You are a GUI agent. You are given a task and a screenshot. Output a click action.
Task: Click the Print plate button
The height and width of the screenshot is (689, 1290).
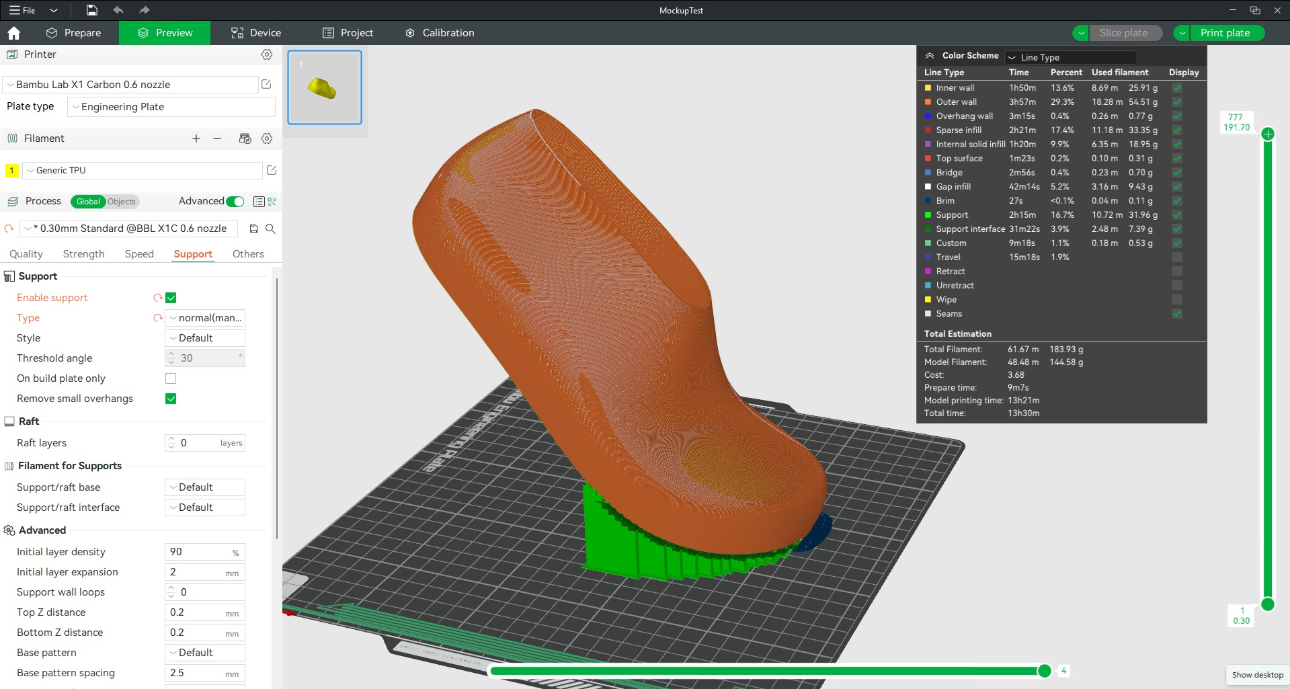(1226, 32)
